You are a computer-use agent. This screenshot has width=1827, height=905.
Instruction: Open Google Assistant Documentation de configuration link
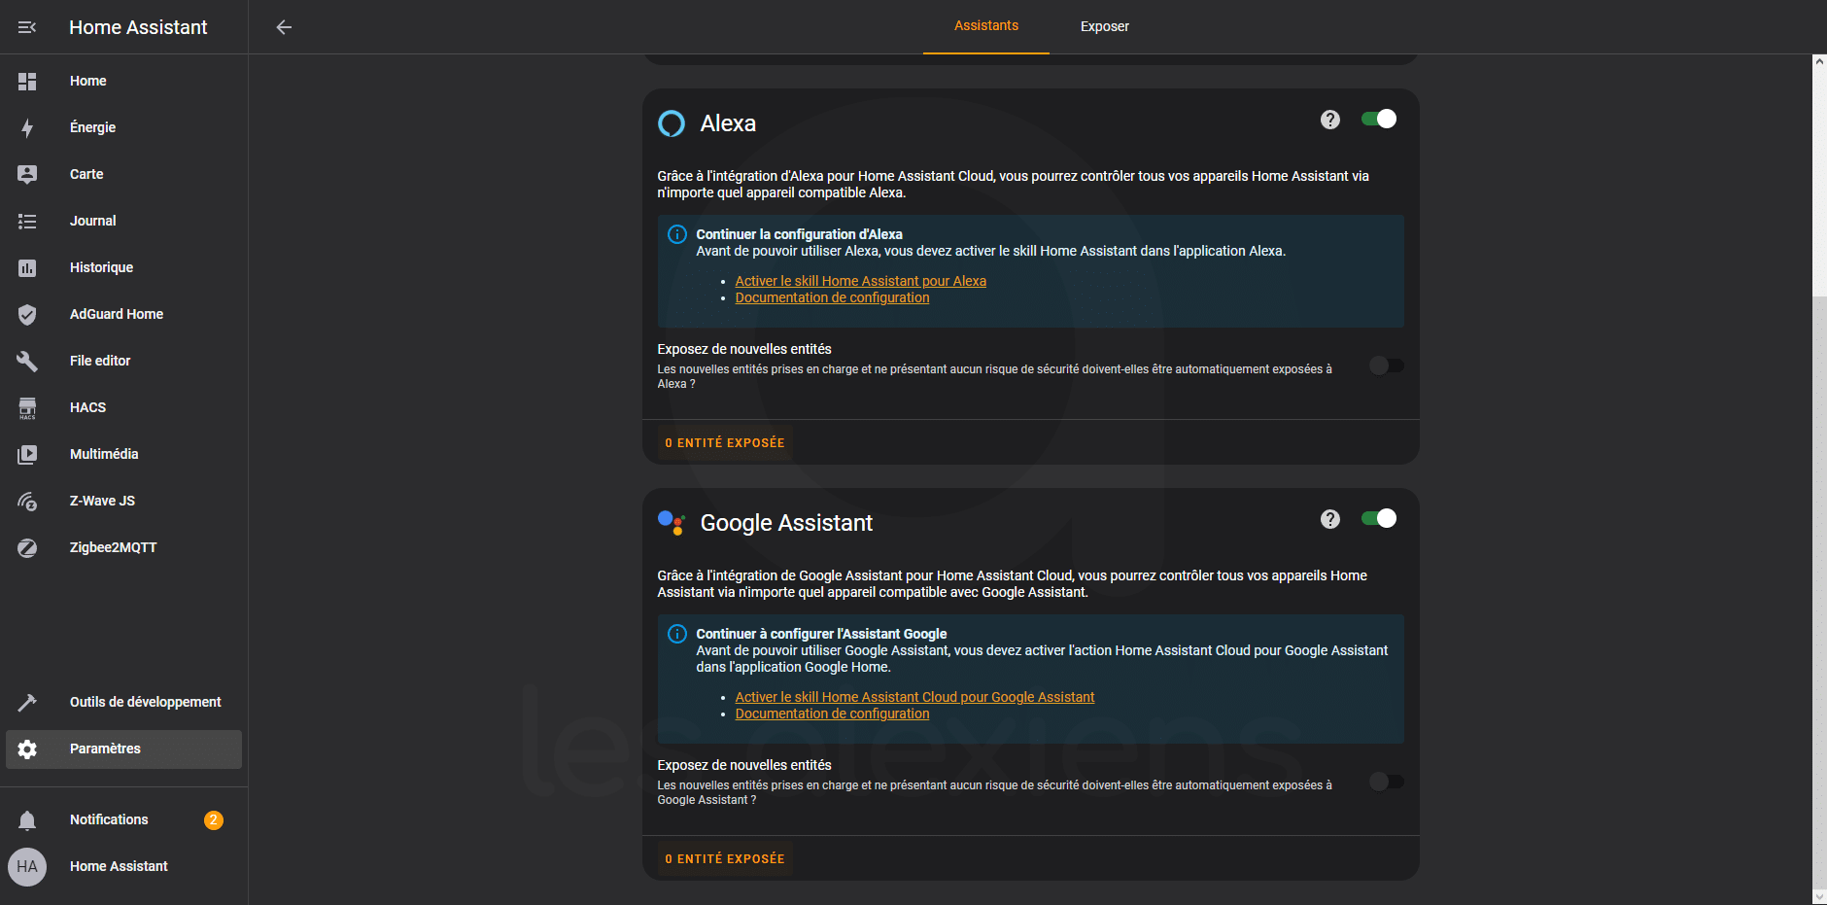pos(832,714)
